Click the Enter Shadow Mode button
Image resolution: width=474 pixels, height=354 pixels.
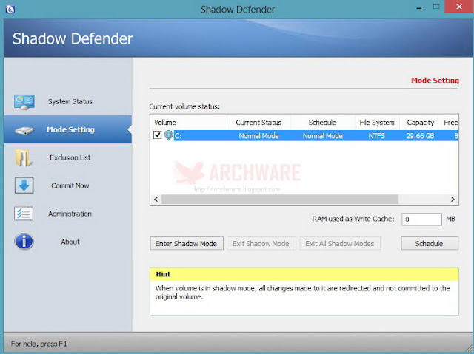(x=187, y=243)
